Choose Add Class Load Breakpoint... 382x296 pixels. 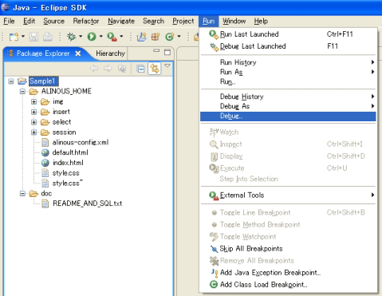[x=288, y=285]
